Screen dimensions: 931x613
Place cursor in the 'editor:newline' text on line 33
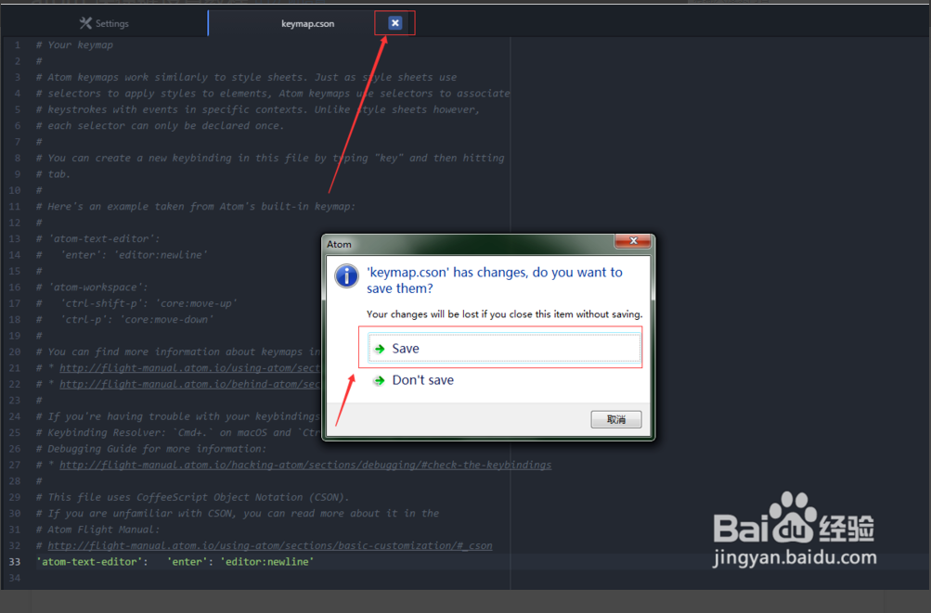pos(266,561)
